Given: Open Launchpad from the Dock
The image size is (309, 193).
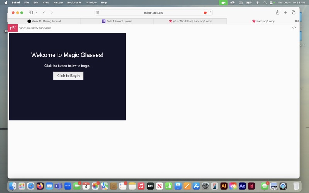Looking at the screenshot, I should click(x=22, y=186).
